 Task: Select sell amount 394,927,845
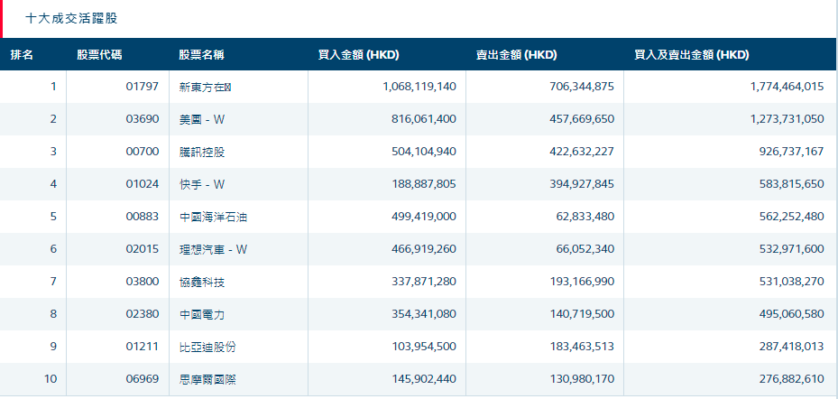pyautogui.click(x=582, y=184)
